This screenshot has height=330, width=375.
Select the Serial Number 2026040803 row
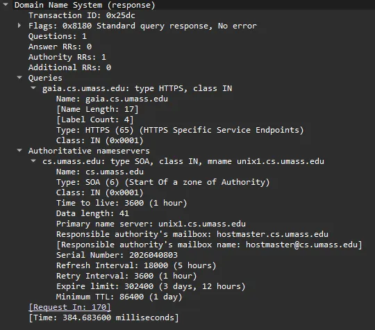pos(117,255)
